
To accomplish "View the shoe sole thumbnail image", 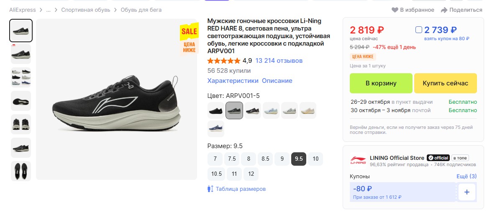I will point(21,101).
